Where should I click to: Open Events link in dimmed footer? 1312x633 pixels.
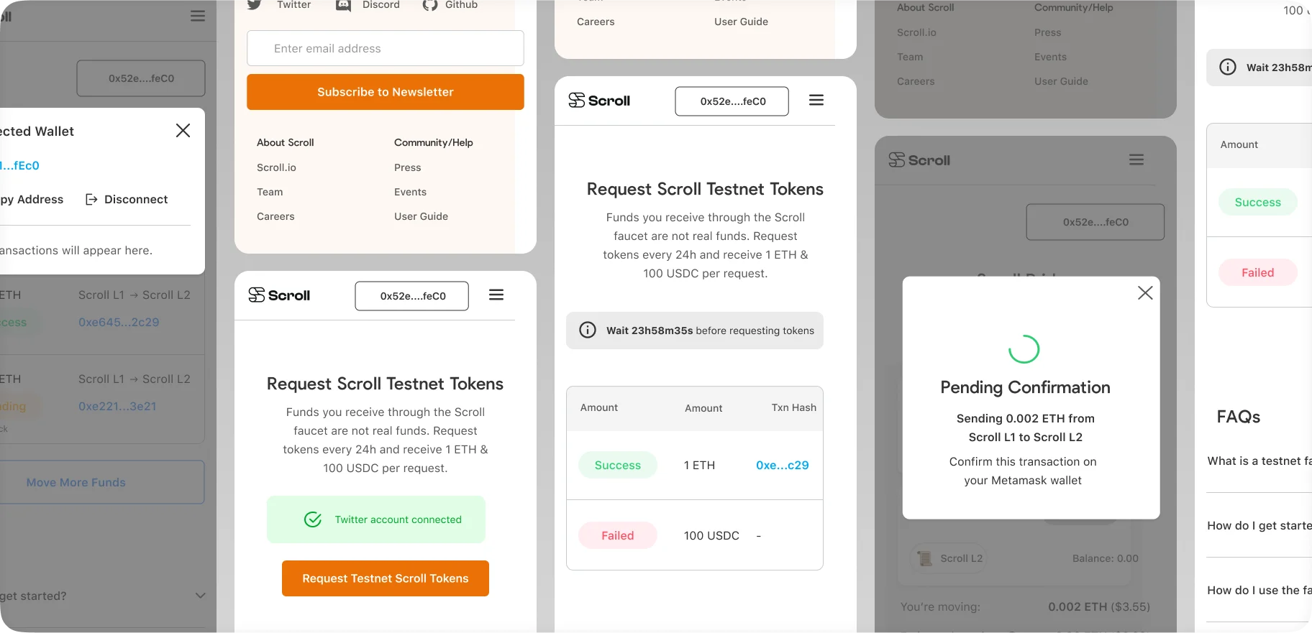point(1050,57)
